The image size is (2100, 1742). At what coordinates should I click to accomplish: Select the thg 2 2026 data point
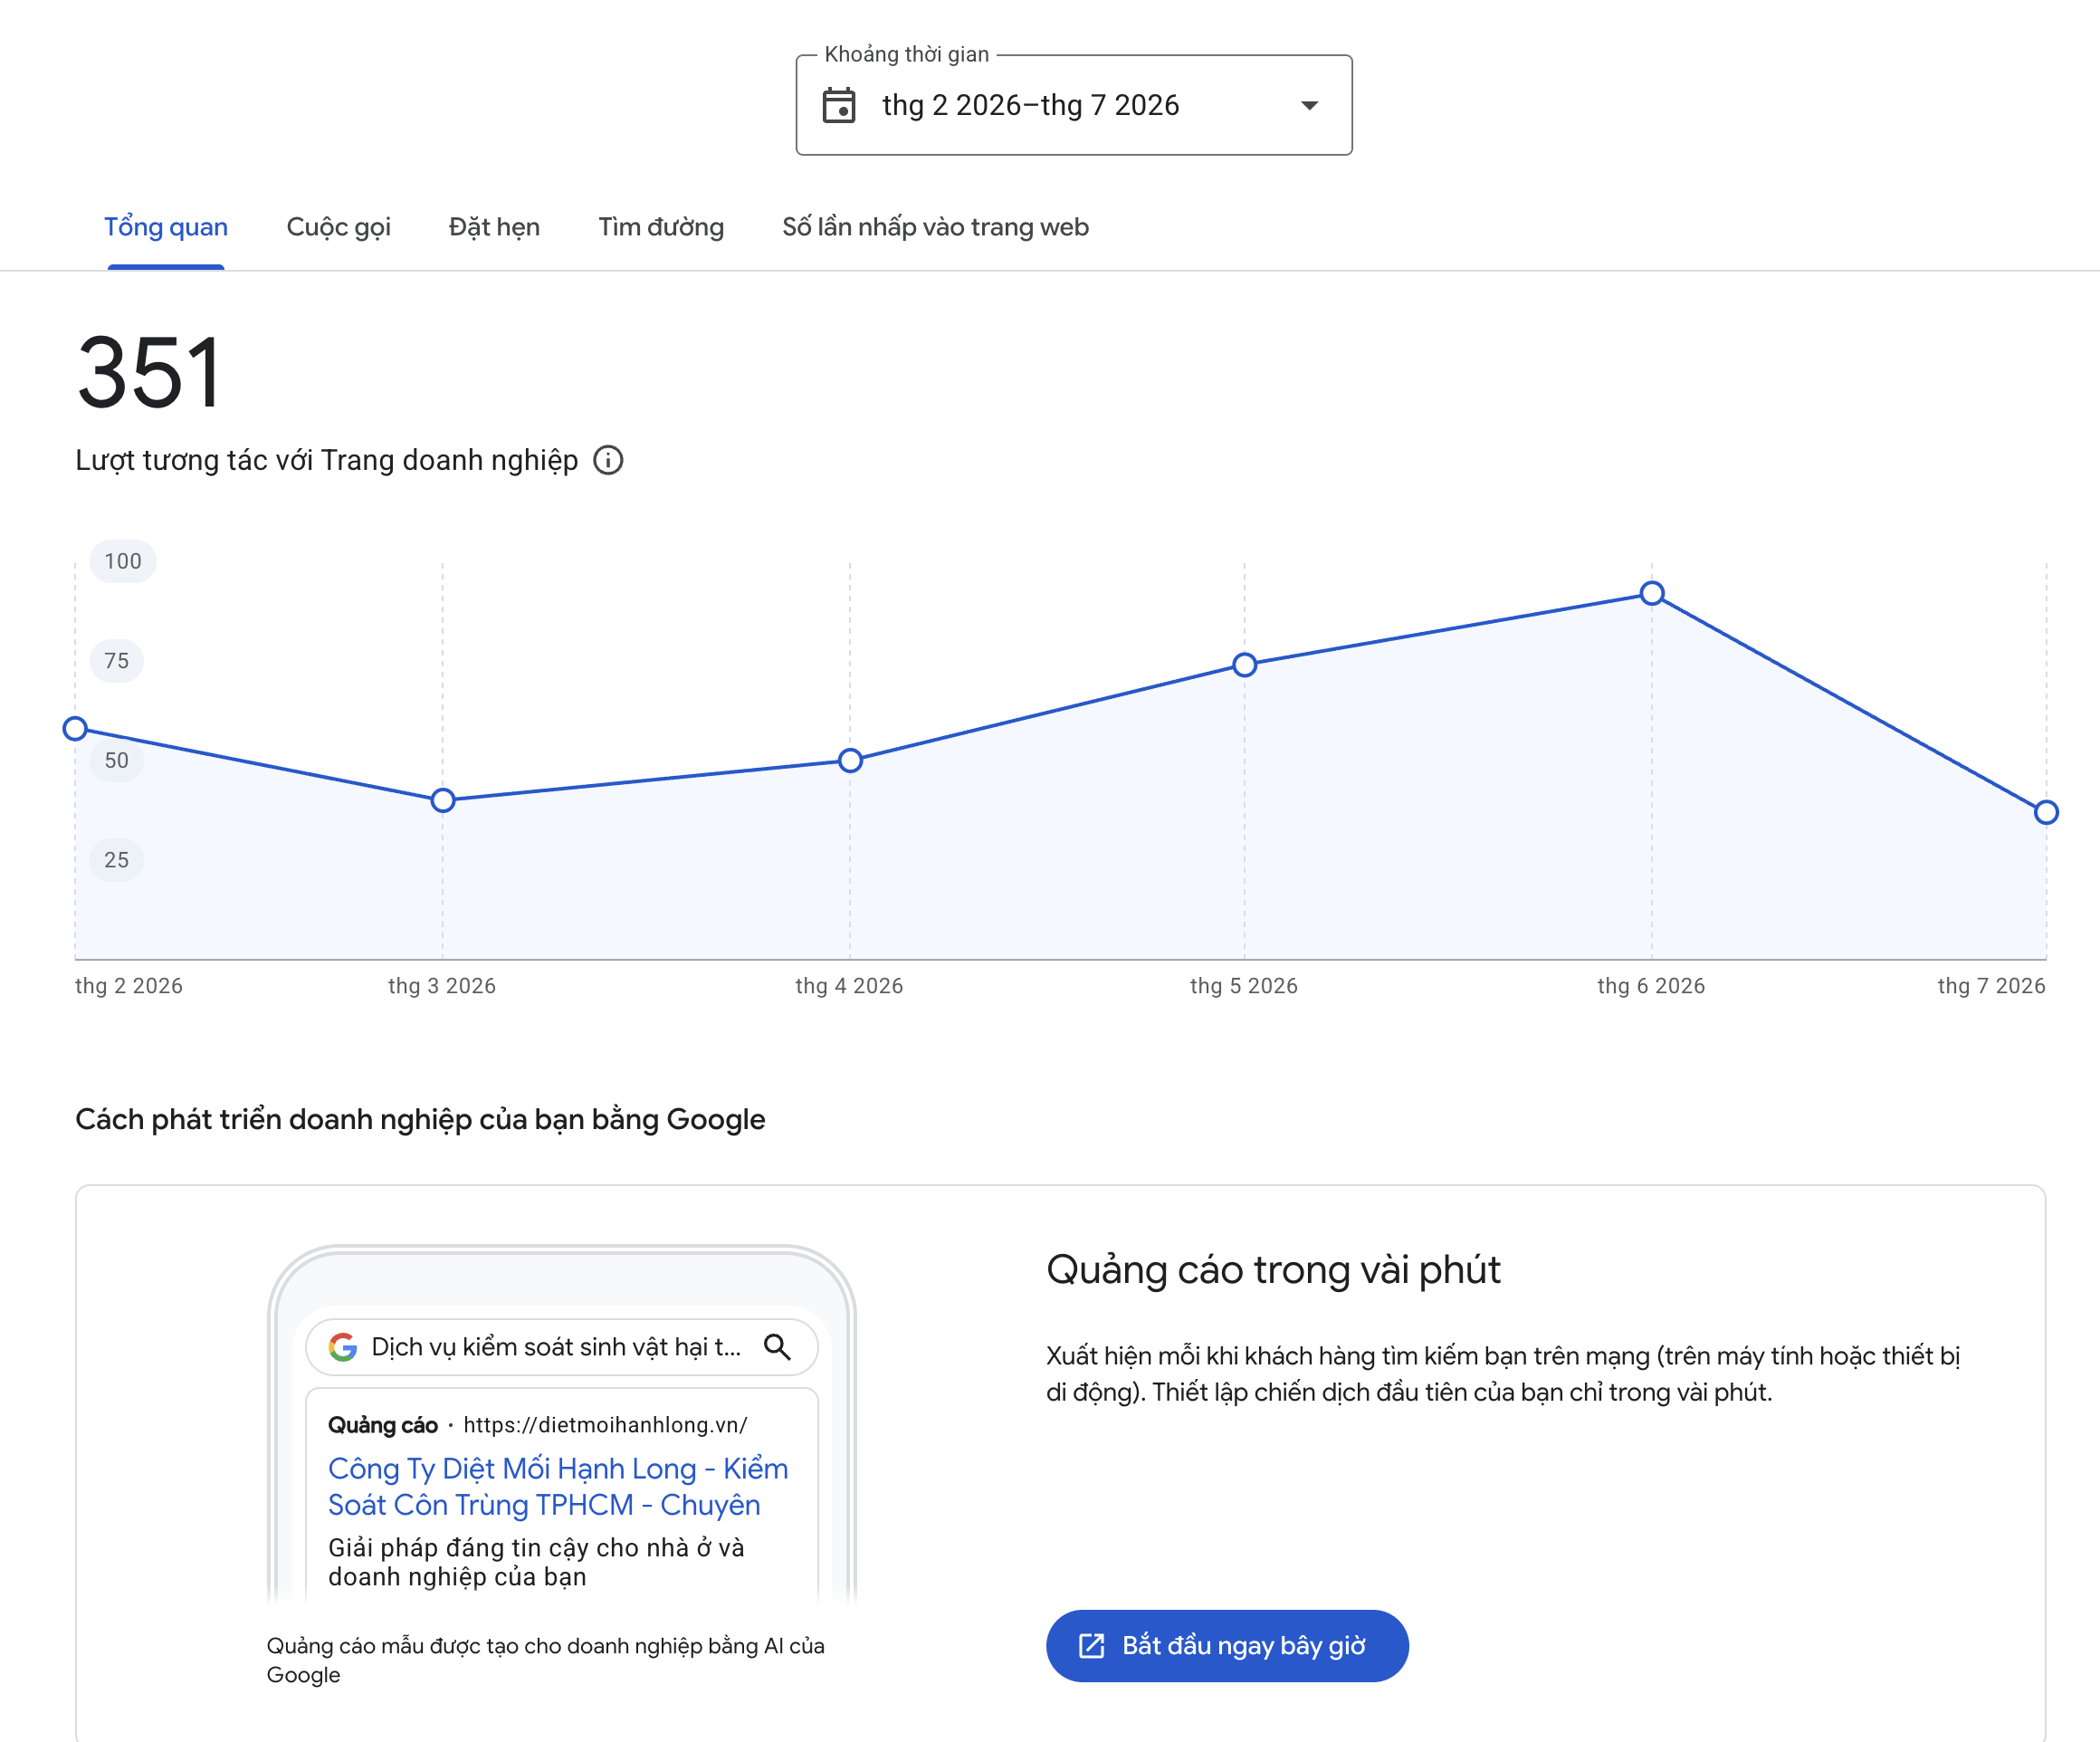pyautogui.click(x=75, y=728)
